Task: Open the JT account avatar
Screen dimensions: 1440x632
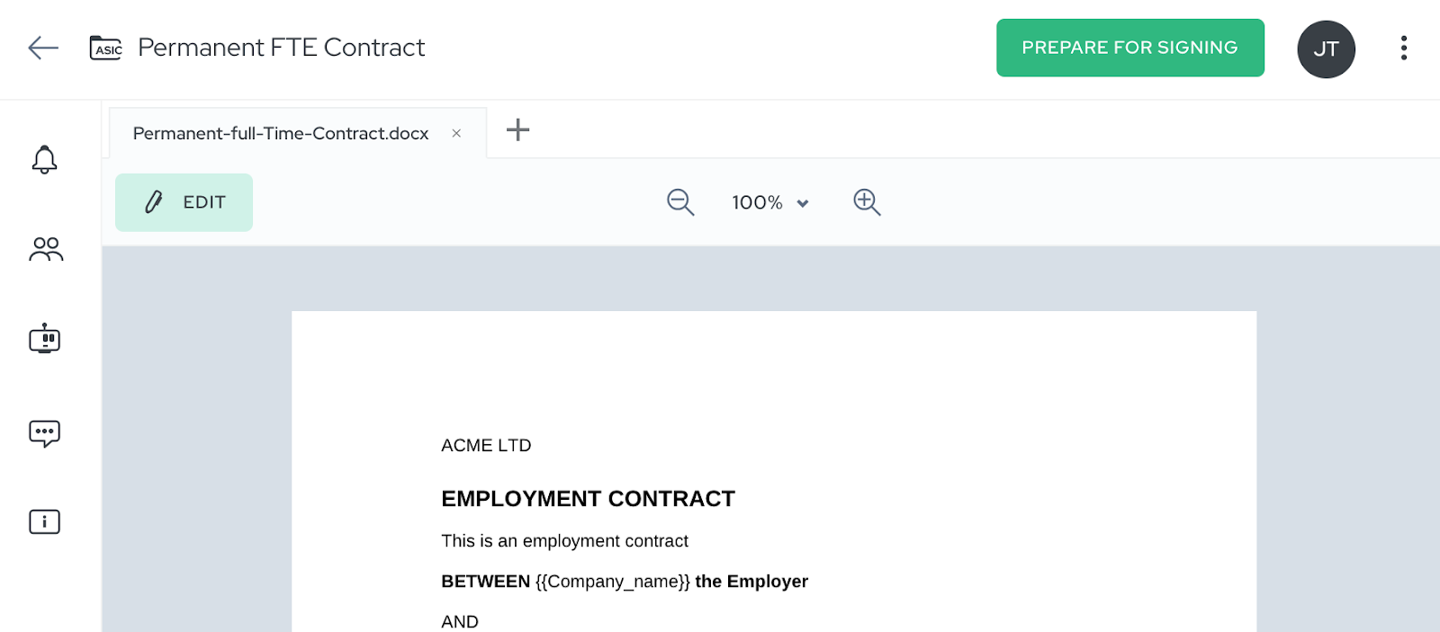Action: (1325, 49)
